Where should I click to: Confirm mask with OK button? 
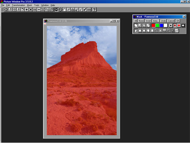tap(178, 21)
